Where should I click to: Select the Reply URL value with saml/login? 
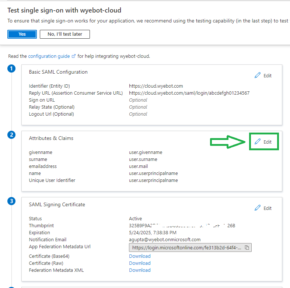point(189,93)
